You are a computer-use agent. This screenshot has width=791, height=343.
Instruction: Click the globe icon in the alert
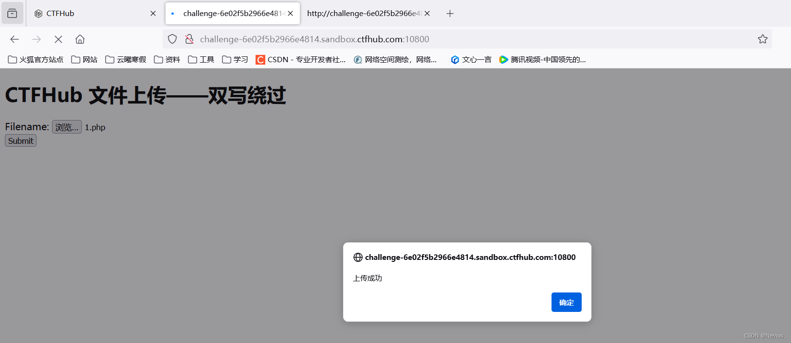358,257
